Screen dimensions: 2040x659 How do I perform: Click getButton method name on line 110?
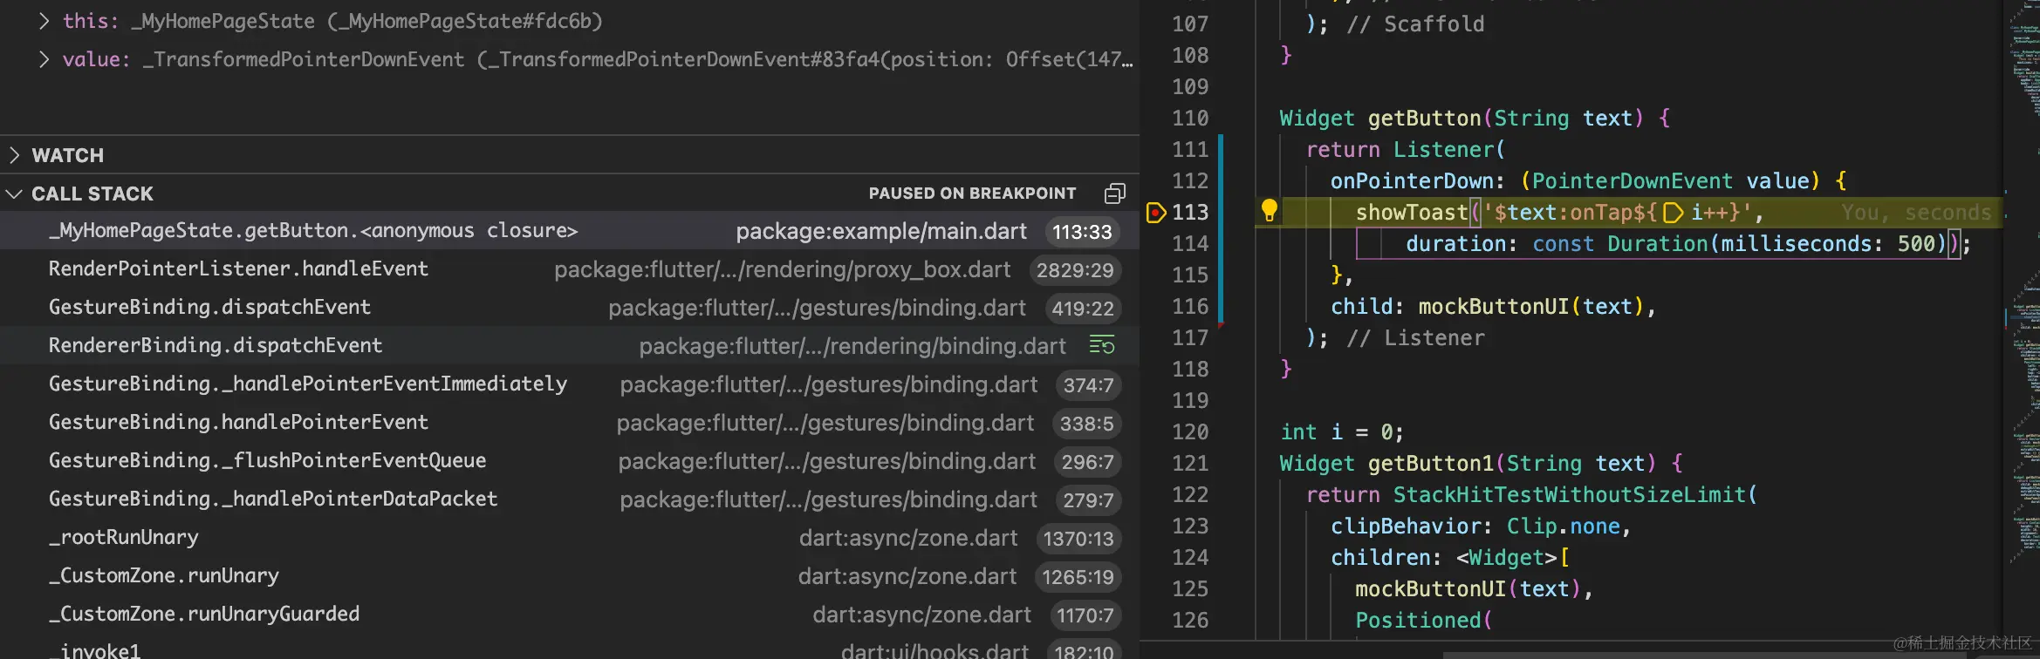[1425, 118]
